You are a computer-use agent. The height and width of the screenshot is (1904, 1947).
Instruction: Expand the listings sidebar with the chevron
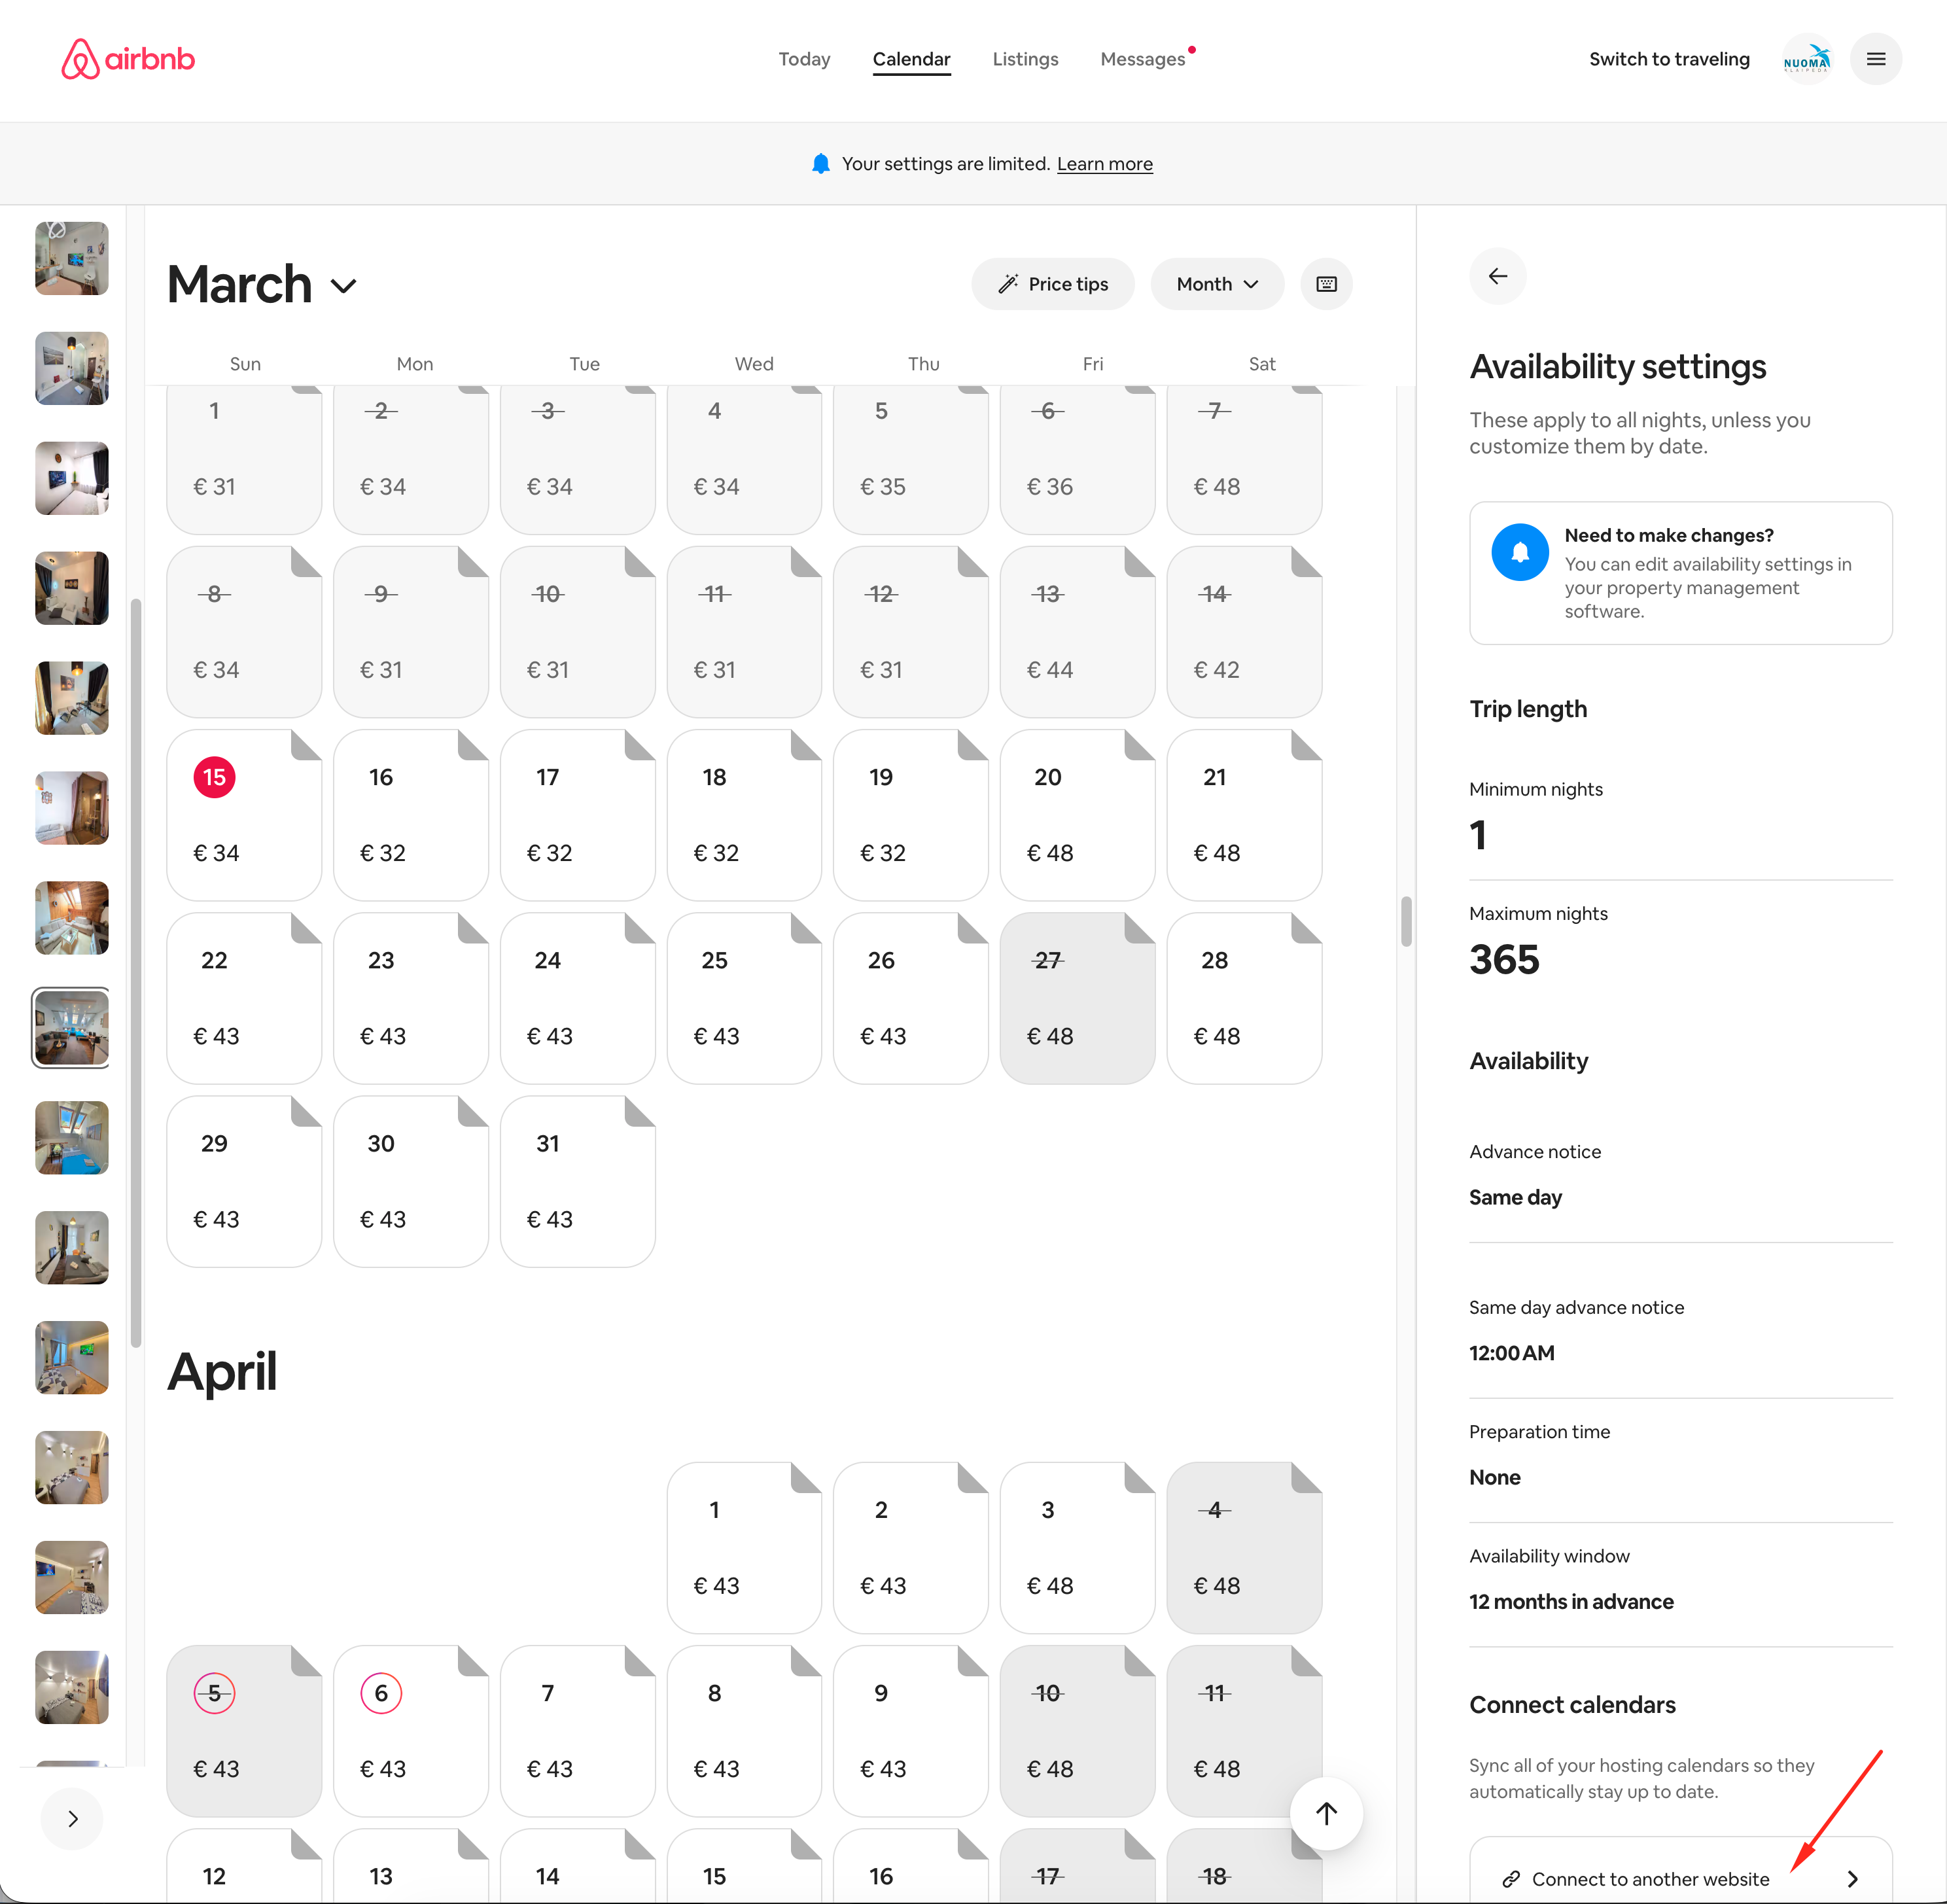[x=72, y=1818]
